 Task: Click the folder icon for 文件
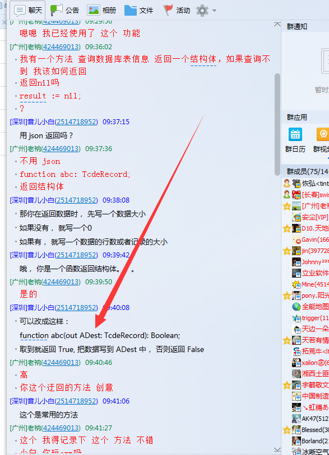pyautogui.click(x=131, y=11)
